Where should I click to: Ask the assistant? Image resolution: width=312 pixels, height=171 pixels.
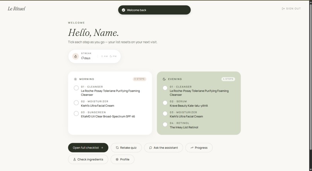tap(164, 148)
